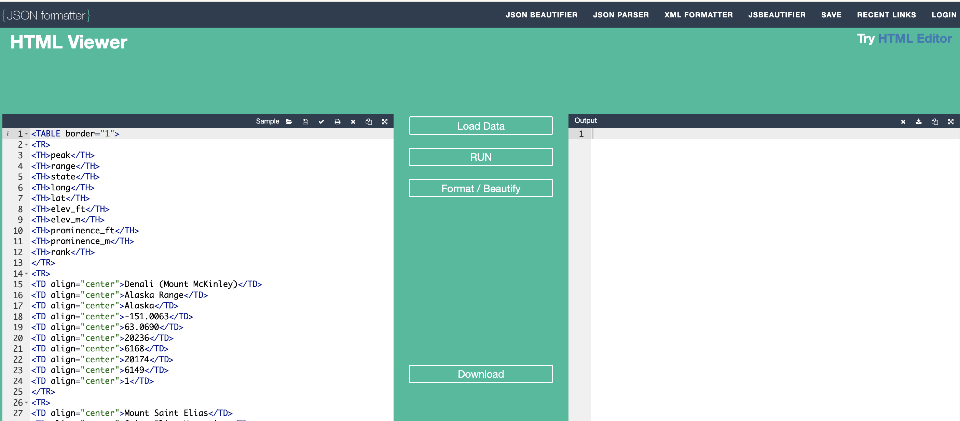Screen dimensions: 960x421
Task: Open file using the folder icon
Action: point(289,121)
